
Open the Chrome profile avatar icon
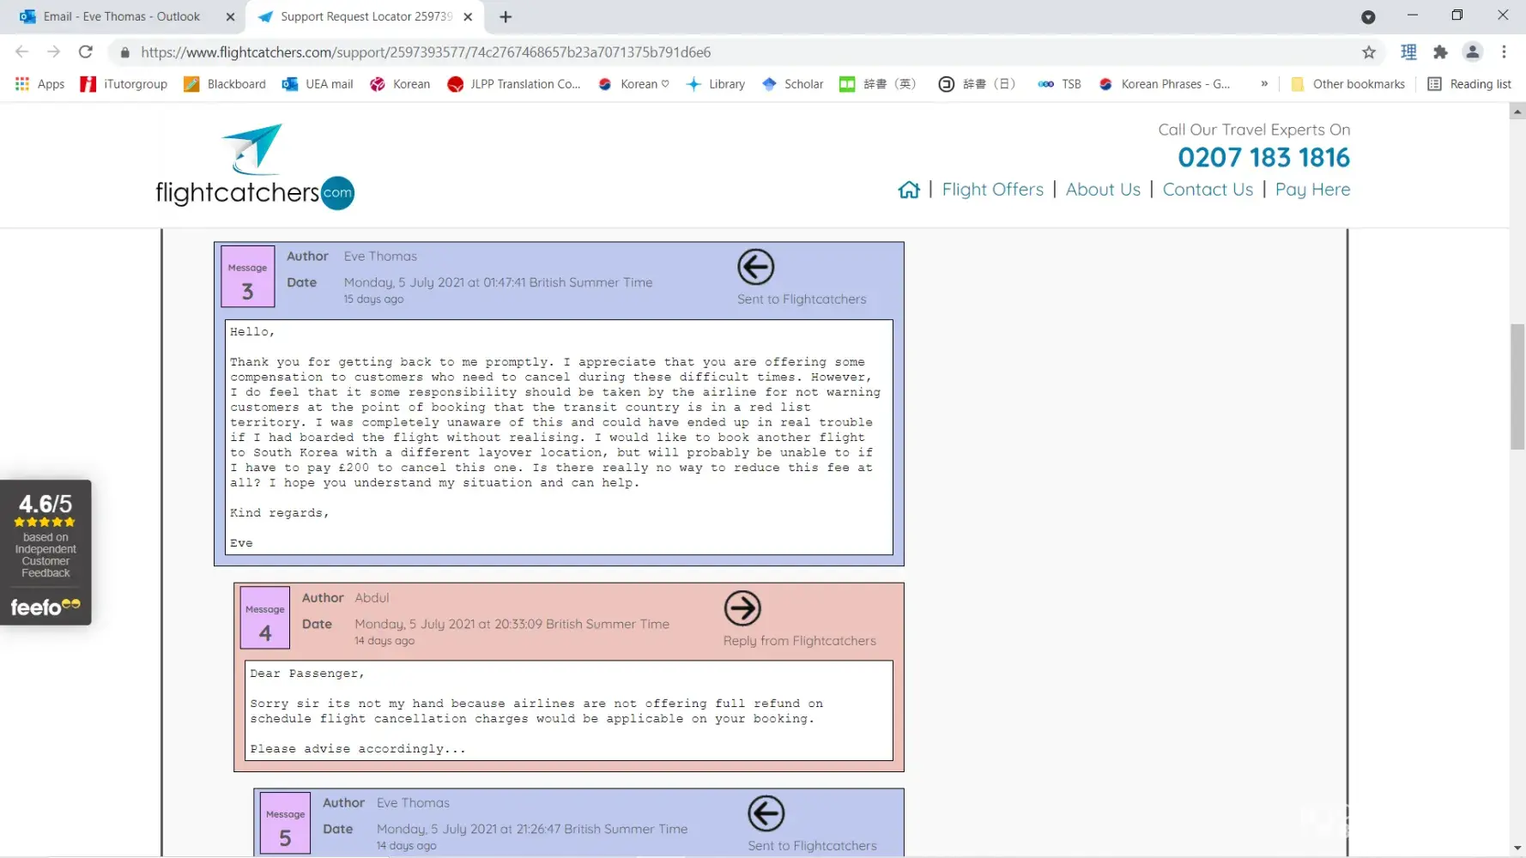[x=1472, y=52]
